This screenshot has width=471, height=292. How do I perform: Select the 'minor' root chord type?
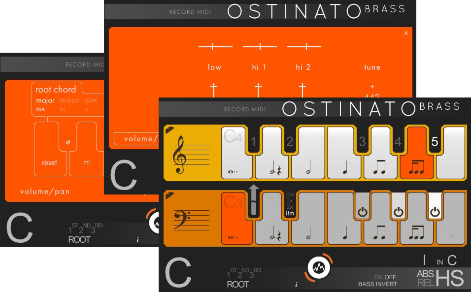pyautogui.click(x=69, y=100)
